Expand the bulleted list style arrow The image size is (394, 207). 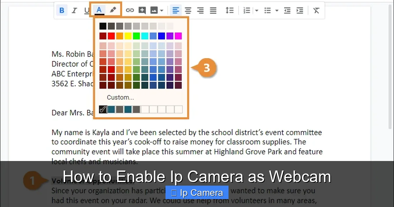[277, 11]
